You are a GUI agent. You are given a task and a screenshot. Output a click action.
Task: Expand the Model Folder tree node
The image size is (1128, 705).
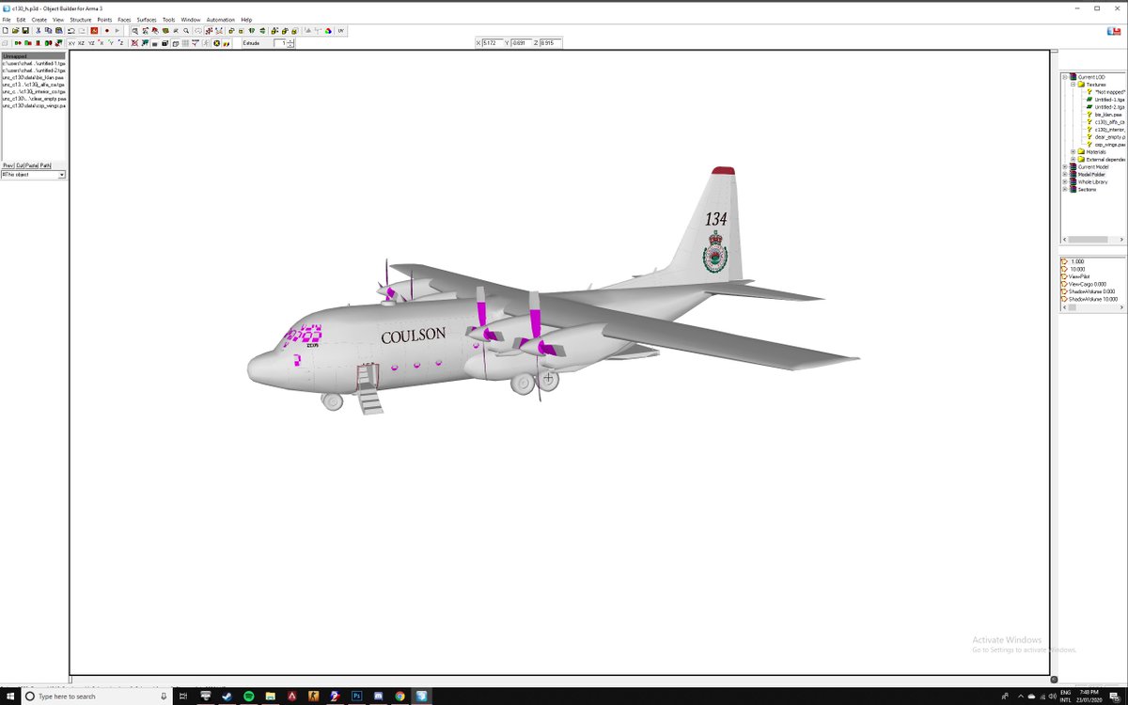pyautogui.click(x=1065, y=174)
